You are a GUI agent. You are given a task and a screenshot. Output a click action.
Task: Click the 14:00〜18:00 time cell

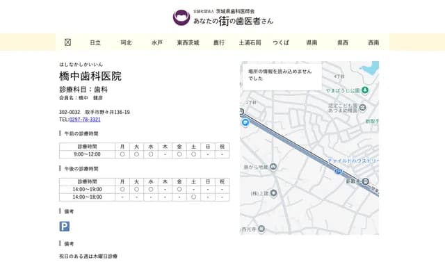(87, 197)
